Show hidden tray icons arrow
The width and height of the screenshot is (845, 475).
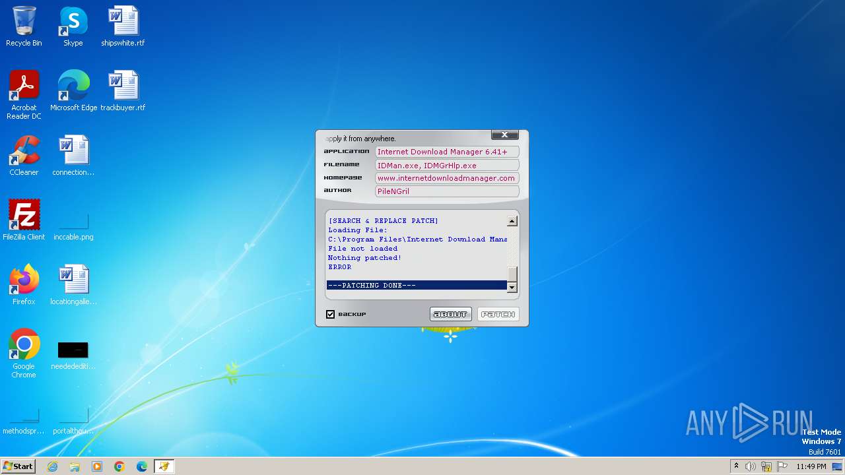(x=736, y=466)
